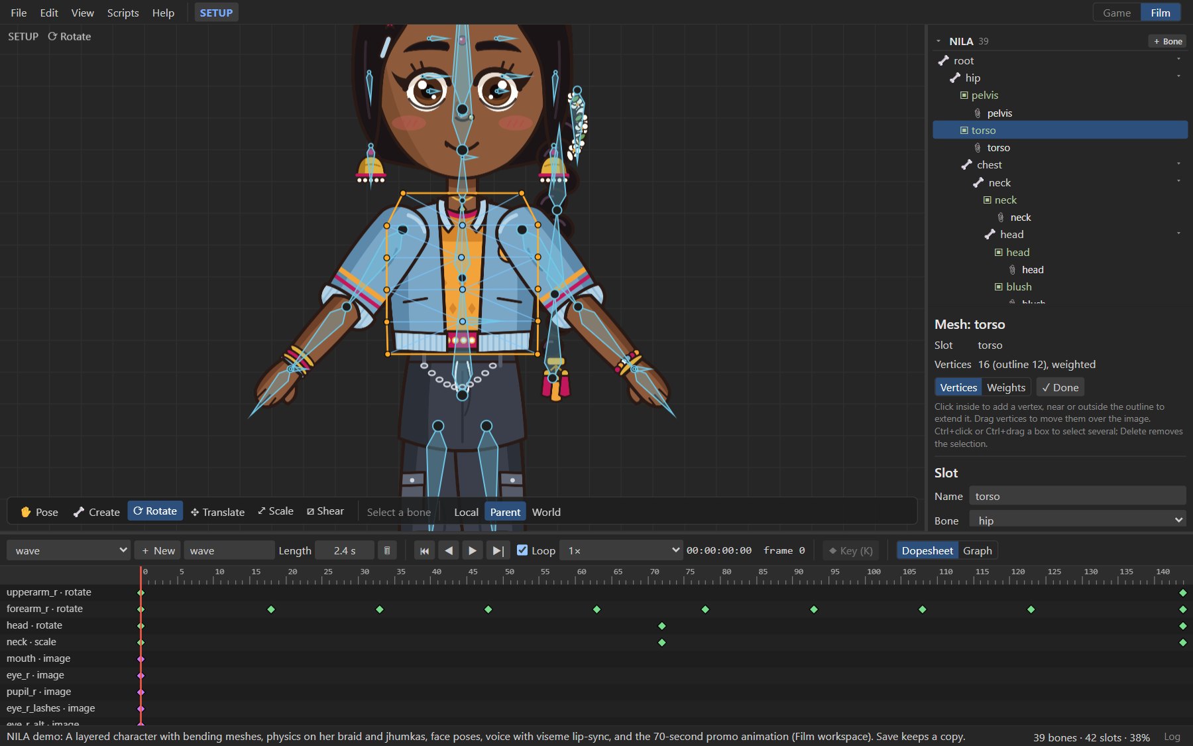Switch axes to Local
The image size is (1193, 746).
click(x=466, y=512)
